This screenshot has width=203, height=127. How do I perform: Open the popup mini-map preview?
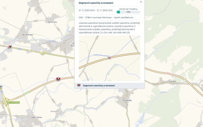click(x=109, y=58)
